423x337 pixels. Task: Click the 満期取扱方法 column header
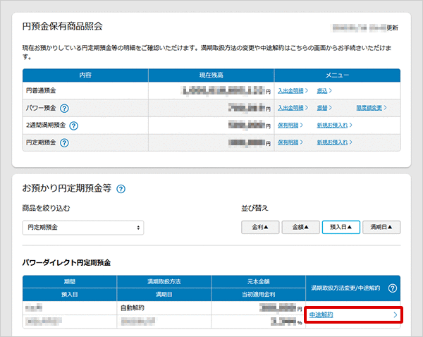click(x=164, y=282)
